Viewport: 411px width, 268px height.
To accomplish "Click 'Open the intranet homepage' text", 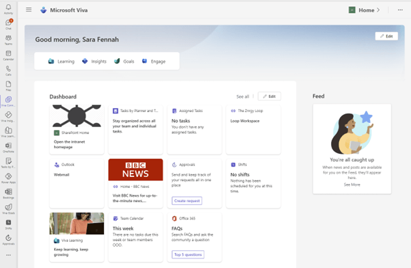I will 69,144.
